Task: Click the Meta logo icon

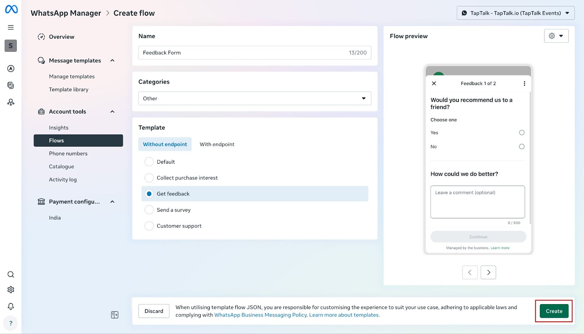Action: tap(11, 9)
